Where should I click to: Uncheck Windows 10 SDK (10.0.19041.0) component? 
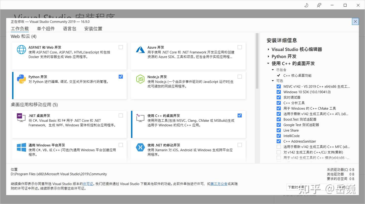(279, 92)
